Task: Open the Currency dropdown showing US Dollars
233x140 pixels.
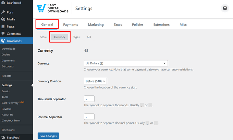Action: (x=126, y=63)
